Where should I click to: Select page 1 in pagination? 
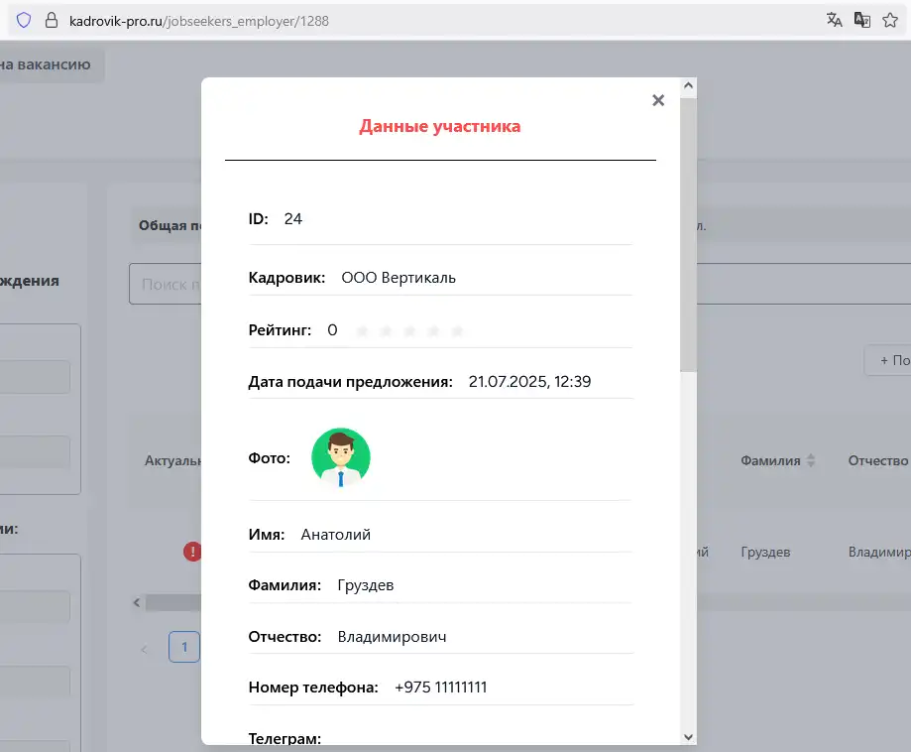point(183,647)
